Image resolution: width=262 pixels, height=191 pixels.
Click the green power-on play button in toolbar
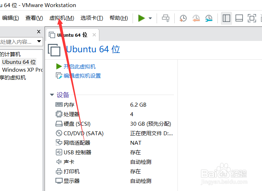tap(141, 18)
